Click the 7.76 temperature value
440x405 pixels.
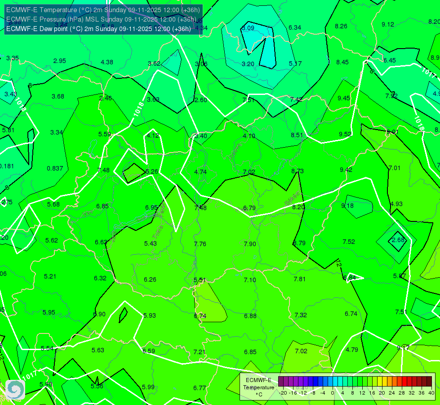[x=200, y=243]
